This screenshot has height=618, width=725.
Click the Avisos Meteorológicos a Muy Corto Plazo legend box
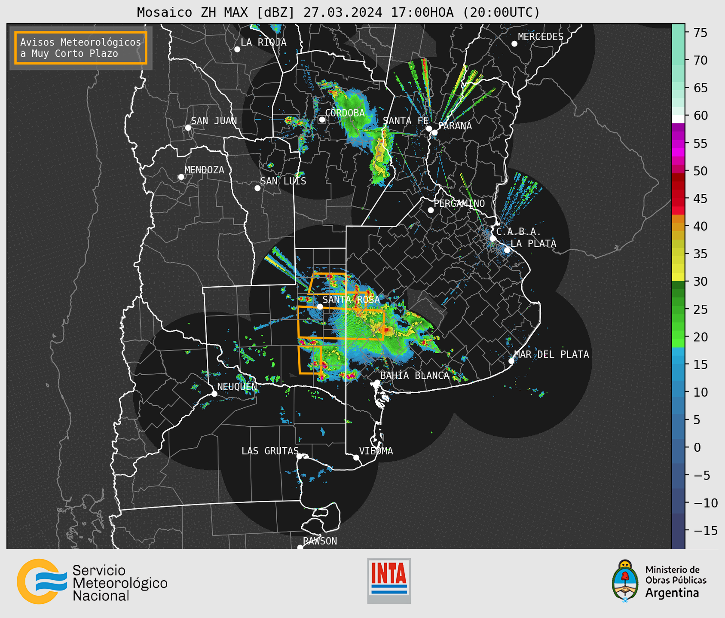pyautogui.click(x=81, y=48)
